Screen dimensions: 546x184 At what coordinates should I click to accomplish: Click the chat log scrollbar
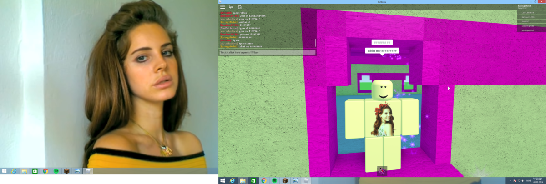coord(315,43)
